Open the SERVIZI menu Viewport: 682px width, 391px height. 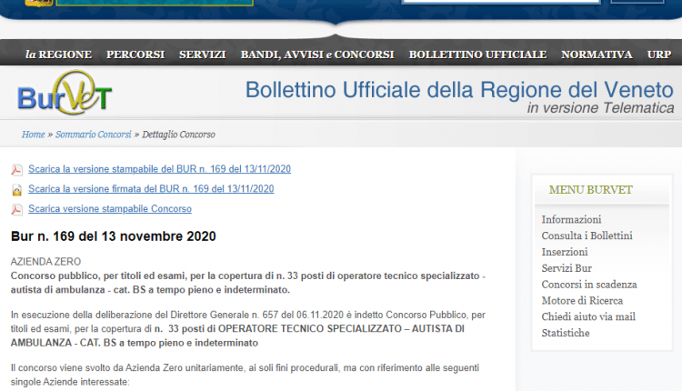click(202, 55)
